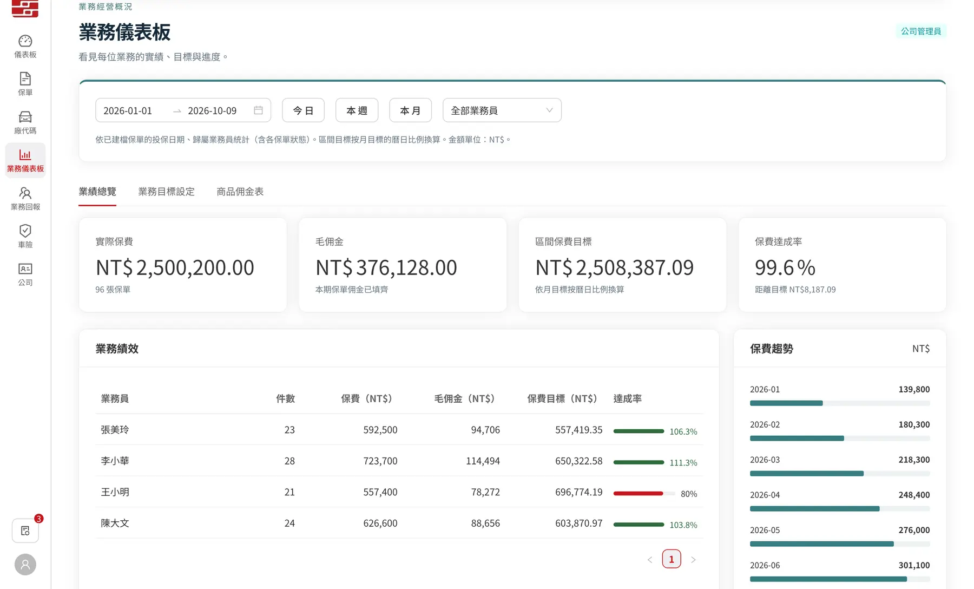
Task: Switch to the 業務目標設定 tab
Action: [x=166, y=192]
